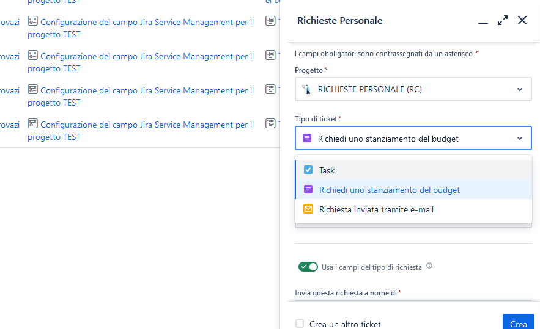Click the orange envelope icon for e-mail request

[x=308, y=209]
